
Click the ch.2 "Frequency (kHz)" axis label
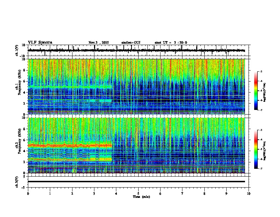pyautogui.click(x=19, y=141)
